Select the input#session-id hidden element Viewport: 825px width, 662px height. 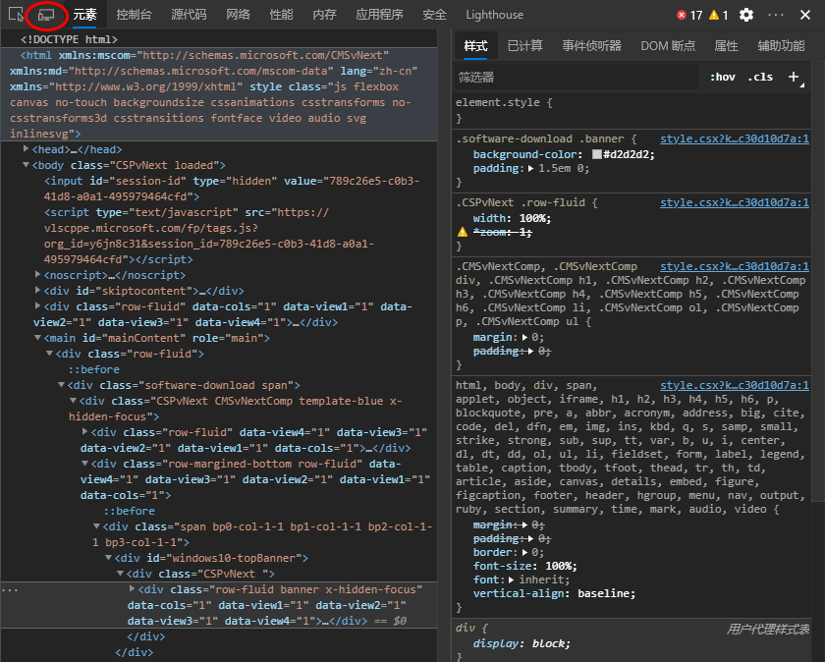232,189
